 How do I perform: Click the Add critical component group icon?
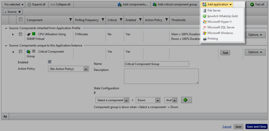click(155, 4)
